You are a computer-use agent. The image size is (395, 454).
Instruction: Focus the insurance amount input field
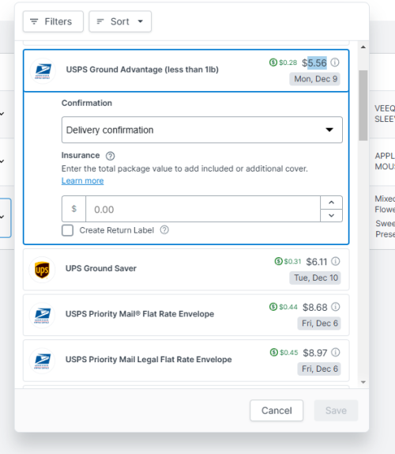click(x=203, y=209)
